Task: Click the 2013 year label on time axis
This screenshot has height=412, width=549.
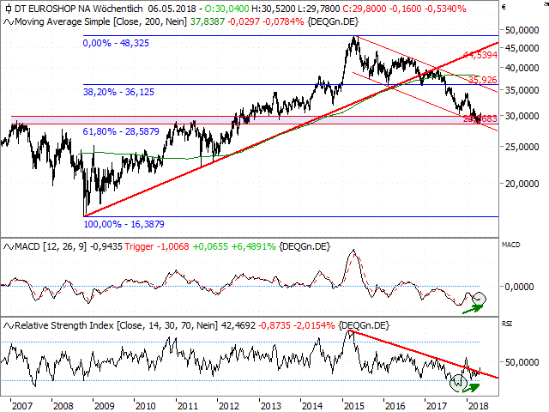Action: [271, 406]
